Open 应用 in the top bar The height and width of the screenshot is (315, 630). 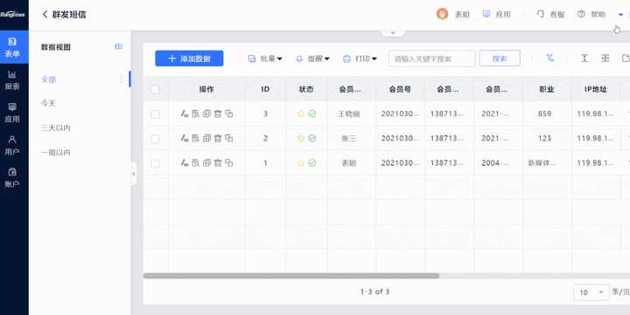click(x=497, y=15)
